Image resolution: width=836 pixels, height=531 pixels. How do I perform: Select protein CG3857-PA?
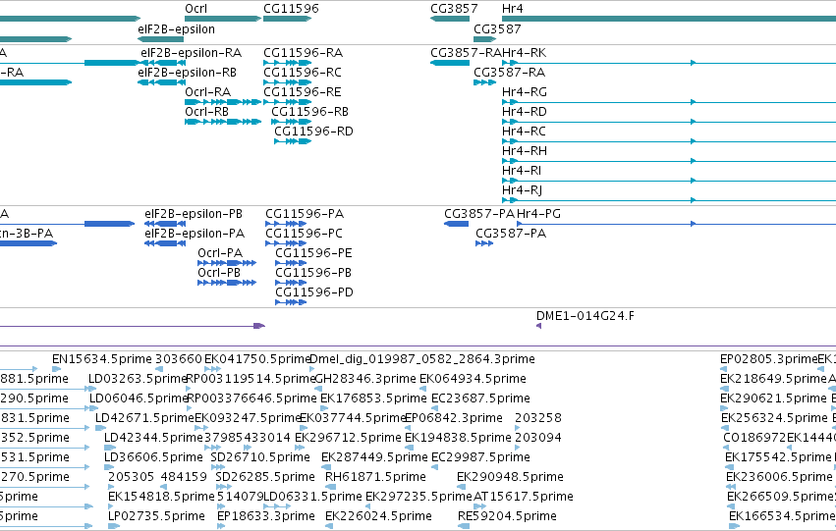pyautogui.click(x=479, y=214)
